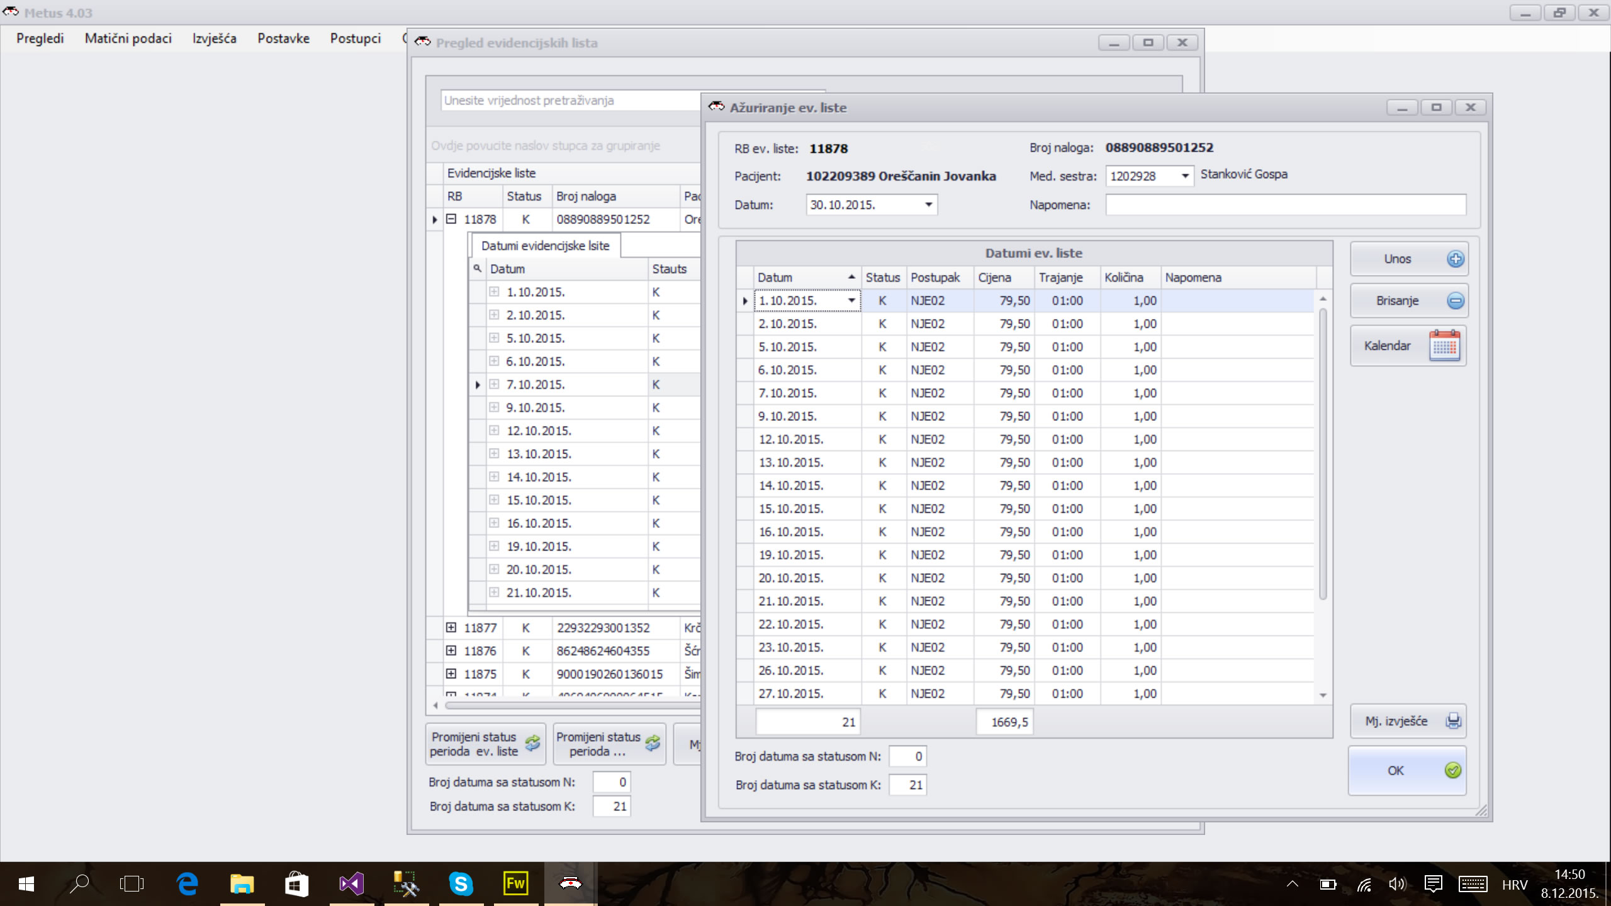Expand evidencijska lista 11876 row
This screenshot has width=1611, height=906.
pyautogui.click(x=451, y=650)
